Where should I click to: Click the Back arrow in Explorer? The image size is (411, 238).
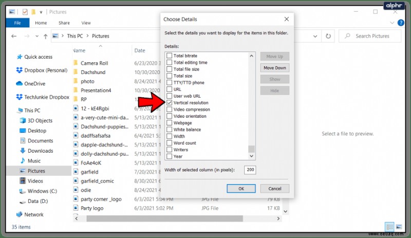pos(14,36)
